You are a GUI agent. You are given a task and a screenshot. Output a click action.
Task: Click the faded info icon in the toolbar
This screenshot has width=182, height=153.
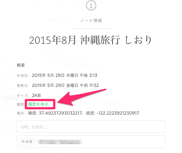62,8
